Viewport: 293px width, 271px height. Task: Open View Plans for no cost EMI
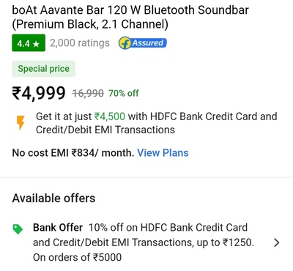click(163, 153)
